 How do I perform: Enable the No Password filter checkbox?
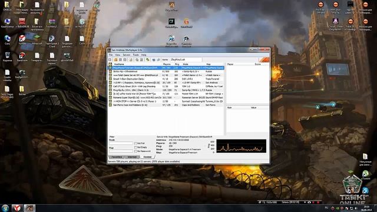pyautogui.click(x=135, y=151)
